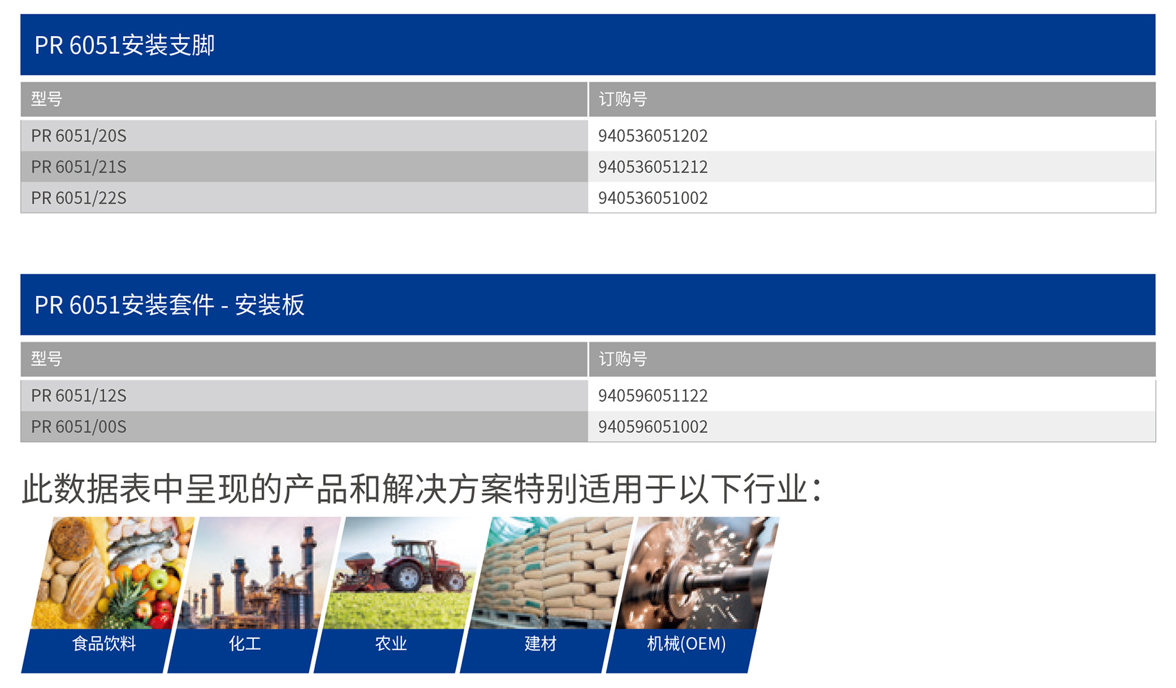Click order number 940536051202
1176x688 pixels.
(x=653, y=136)
